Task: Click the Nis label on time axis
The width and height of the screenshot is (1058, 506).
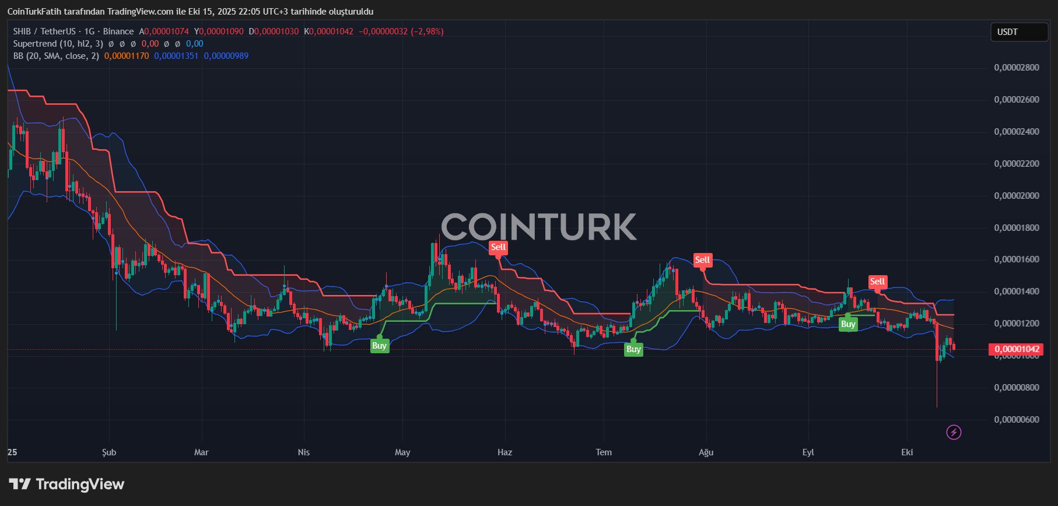Action: pyautogui.click(x=304, y=452)
